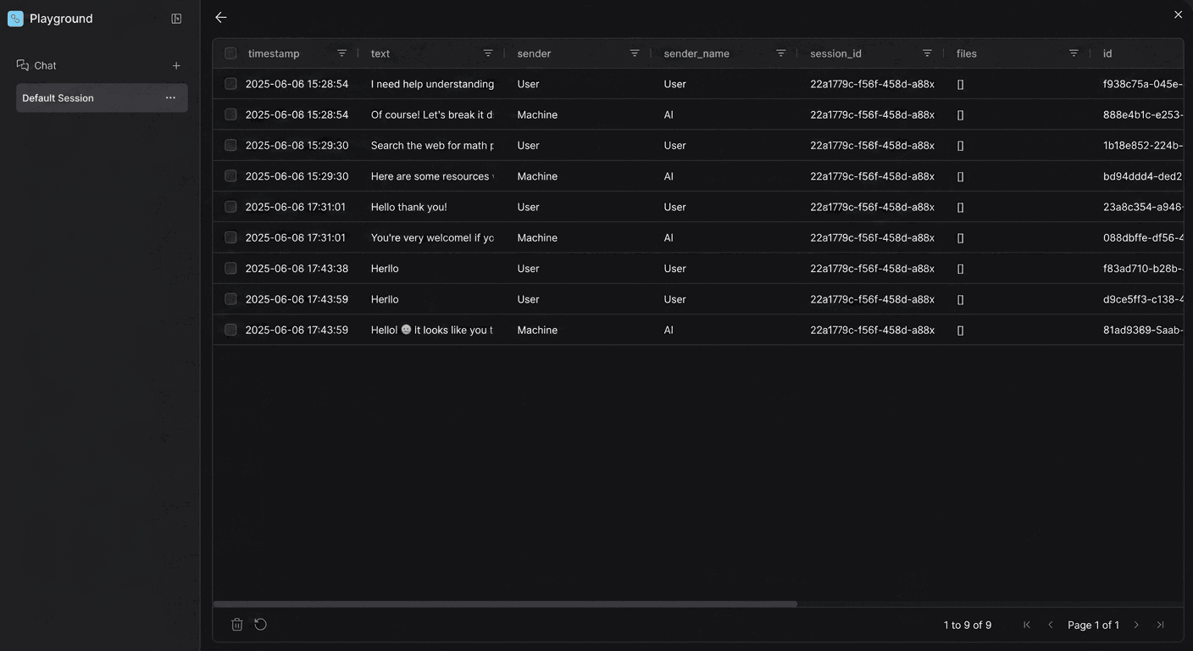1193x651 pixels.
Task: Click the Playground logo icon
Action: (x=15, y=19)
